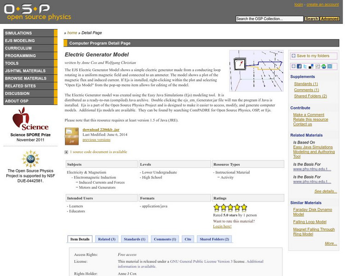This screenshot has height=276, width=345.
Task: Share via the StumbleUpon icon
Action: 323,66
